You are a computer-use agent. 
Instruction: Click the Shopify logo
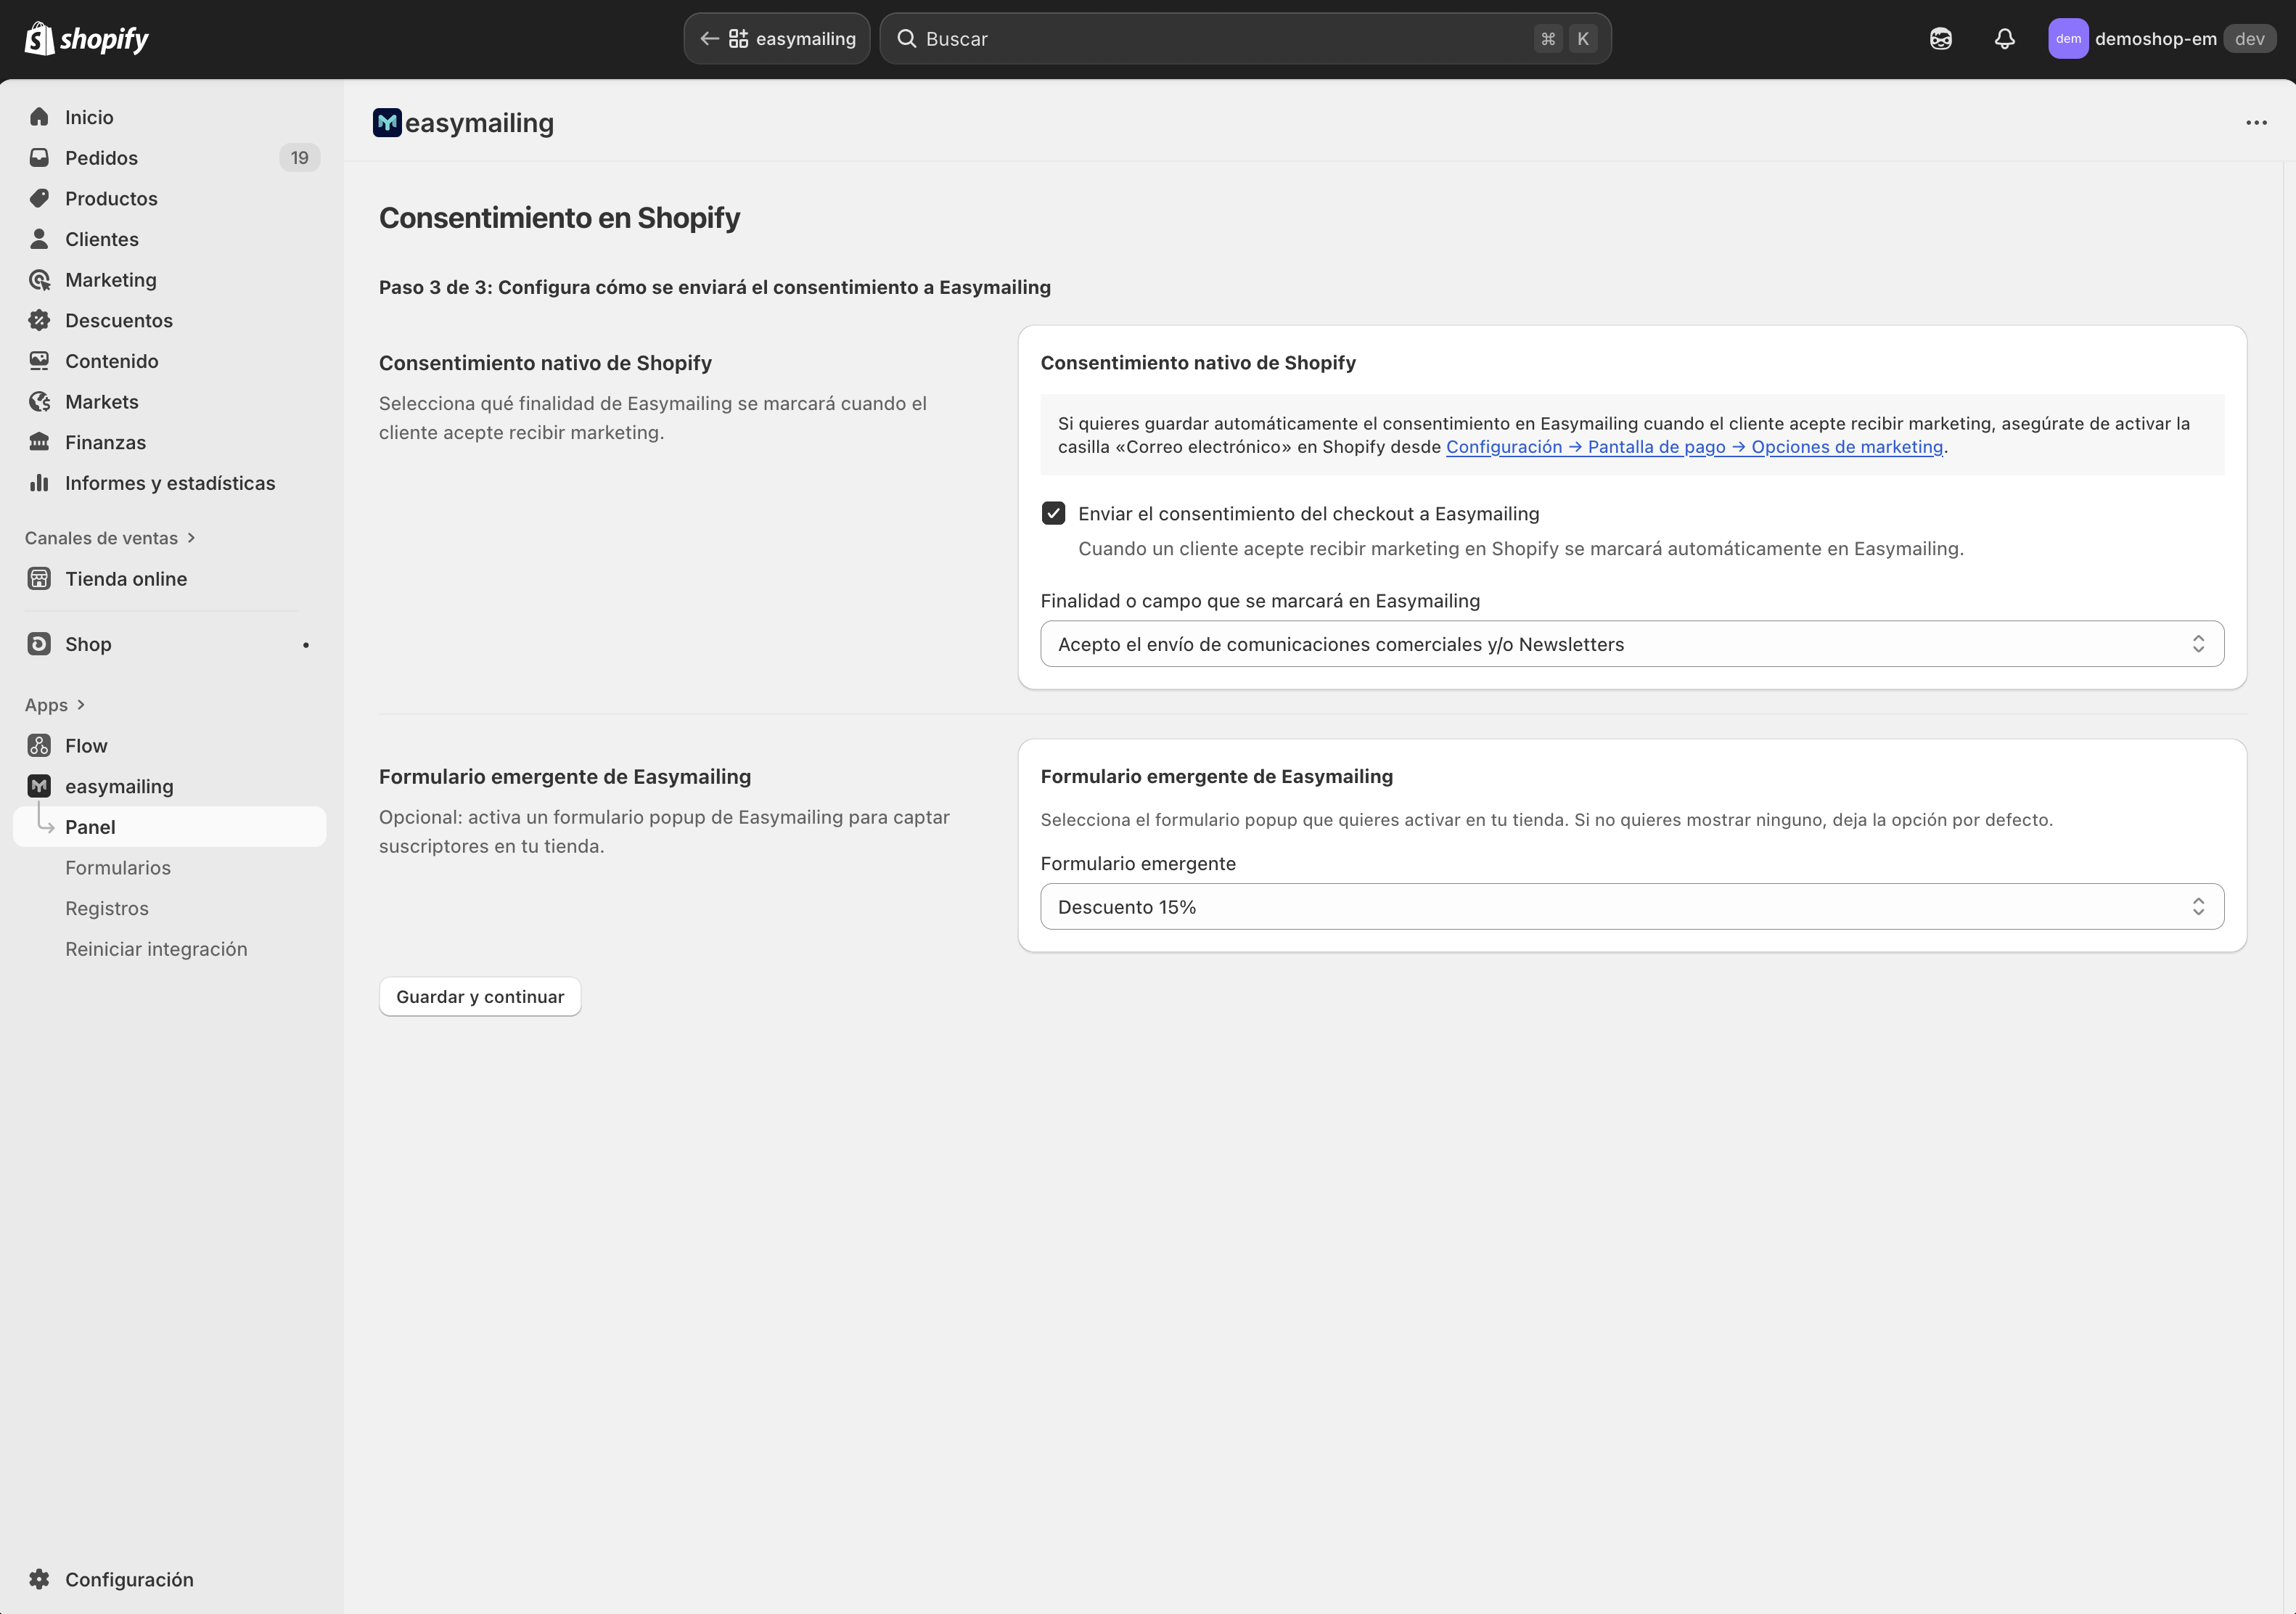pyautogui.click(x=86, y=39)
